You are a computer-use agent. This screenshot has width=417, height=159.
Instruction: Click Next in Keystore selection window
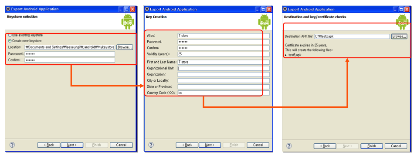pyautogui.click(x=72, y=145)
